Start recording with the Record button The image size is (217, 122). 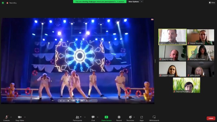[x=119, y=118]
